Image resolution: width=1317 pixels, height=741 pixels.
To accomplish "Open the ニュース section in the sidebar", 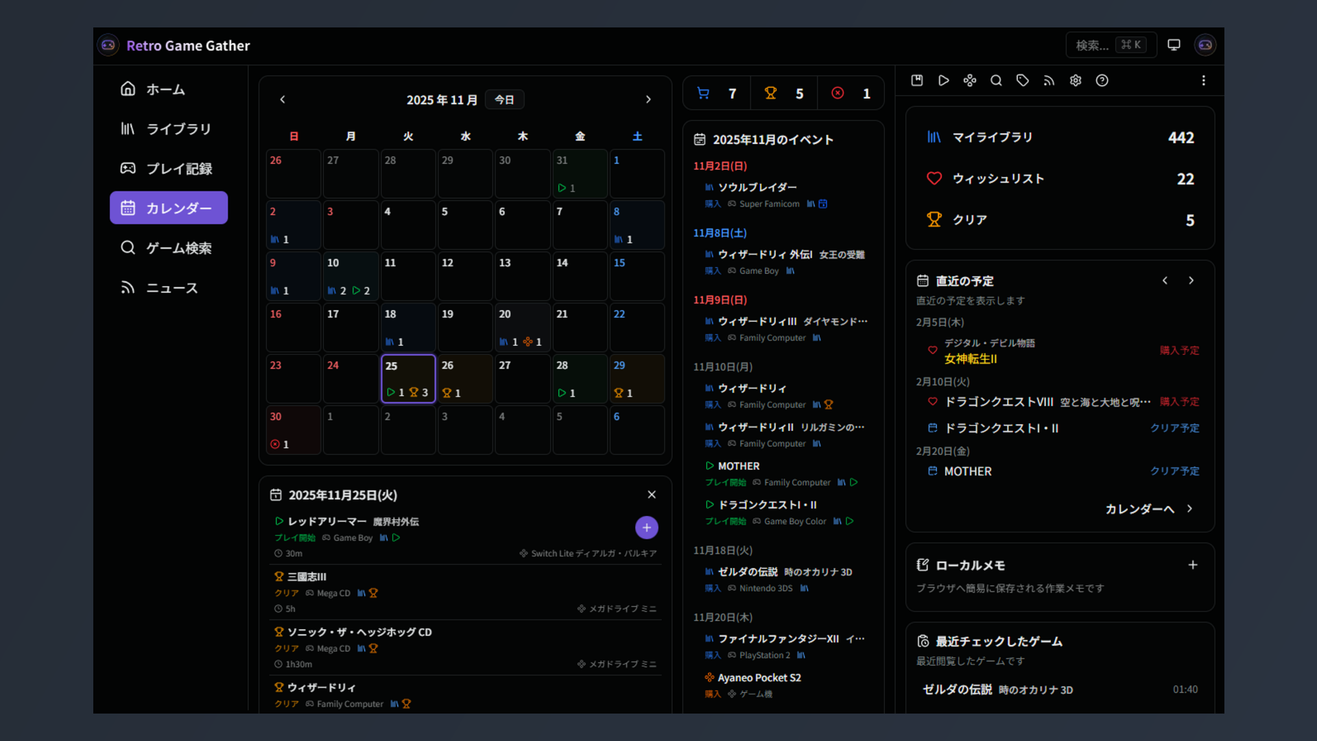I will coord(170,287).
